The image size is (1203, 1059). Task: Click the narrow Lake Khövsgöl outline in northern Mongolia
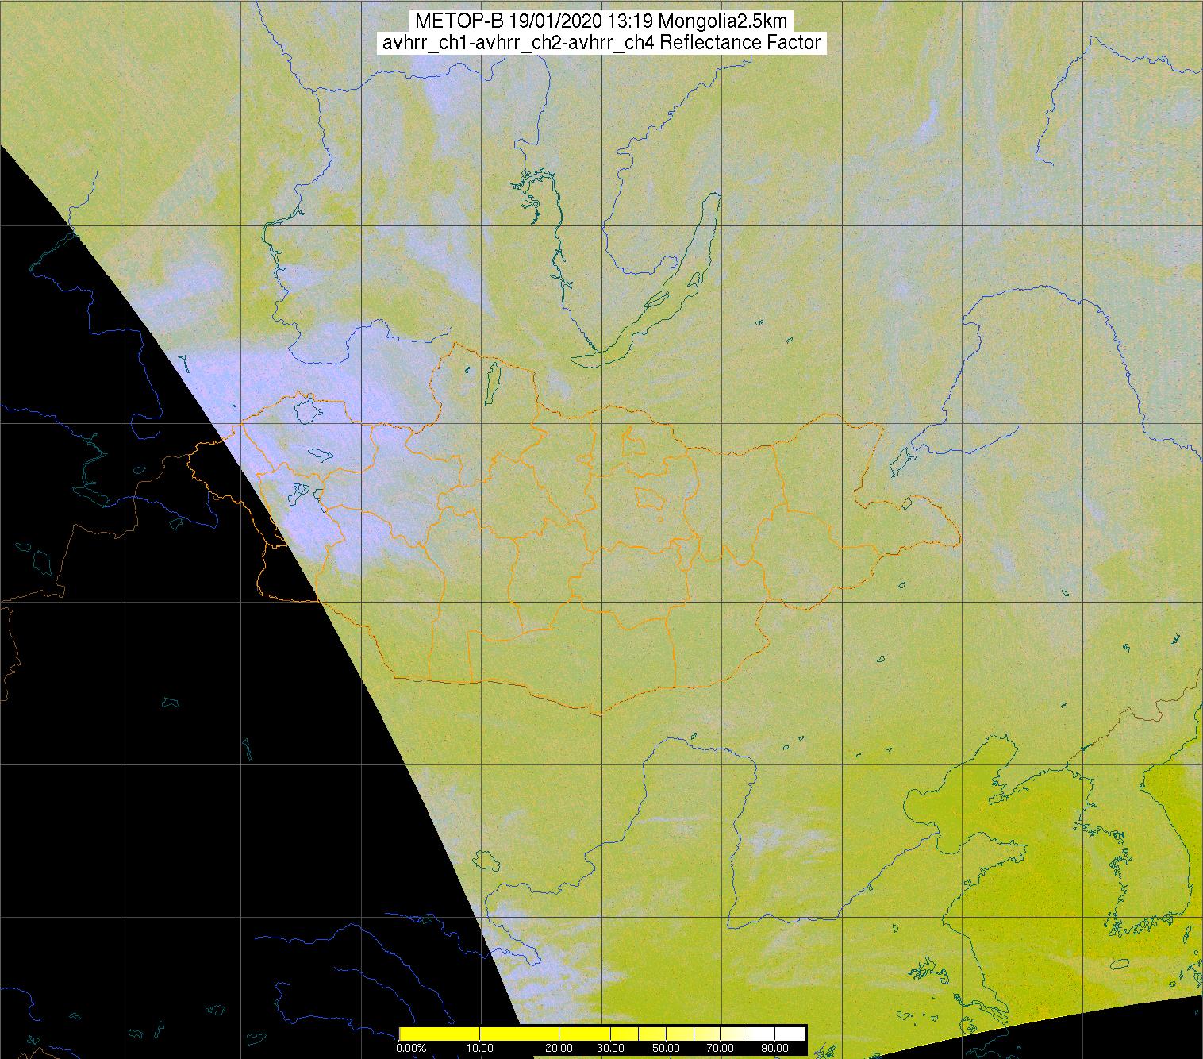pos(493,379)
